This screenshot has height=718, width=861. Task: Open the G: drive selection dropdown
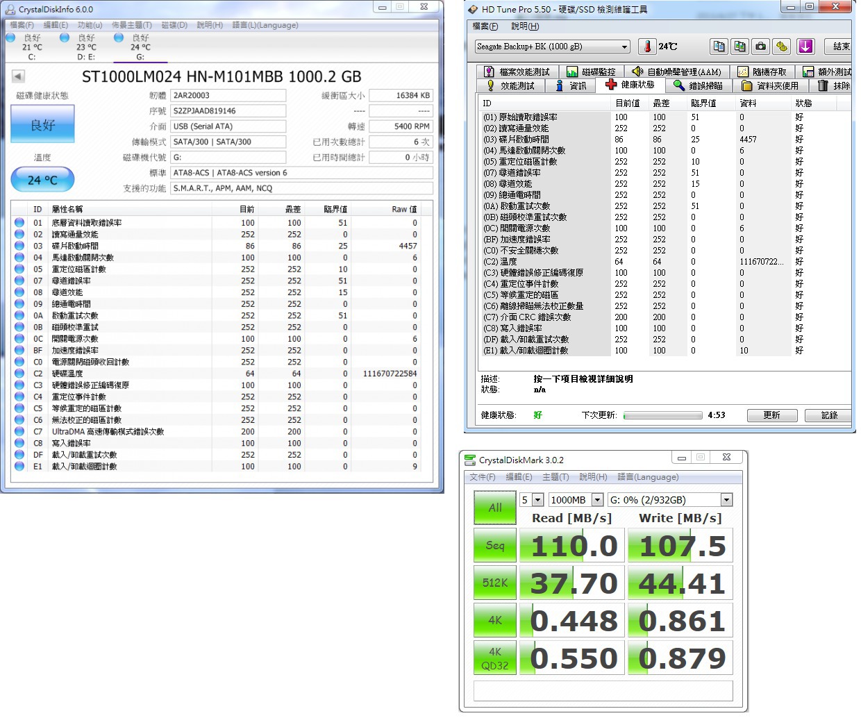726,500
